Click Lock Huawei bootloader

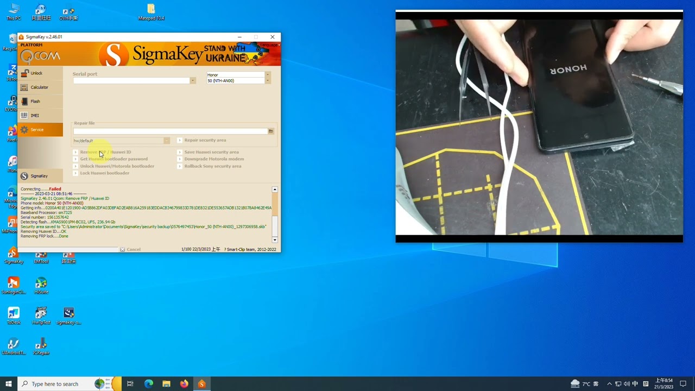coord(102,173)
